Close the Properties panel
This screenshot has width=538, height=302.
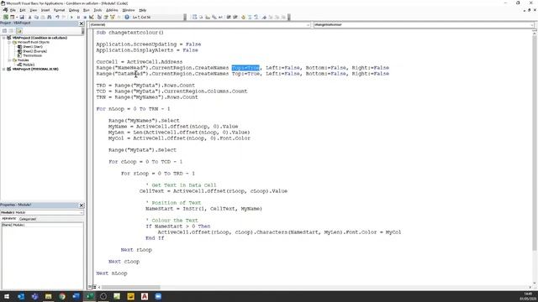82,205
